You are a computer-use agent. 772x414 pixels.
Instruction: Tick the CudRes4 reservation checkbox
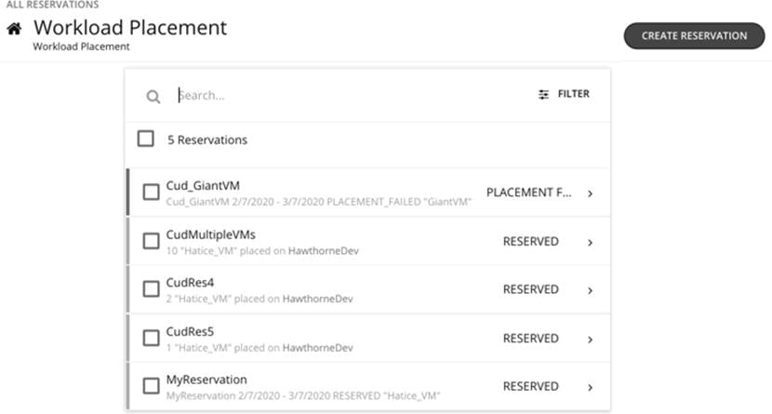pos(151,289)
